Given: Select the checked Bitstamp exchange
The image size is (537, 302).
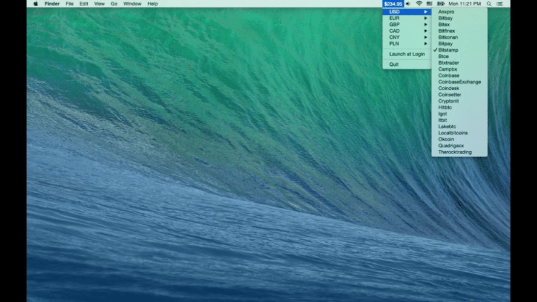Looking at the screenshot, I should pyautogui.click(x=448, y=50).
